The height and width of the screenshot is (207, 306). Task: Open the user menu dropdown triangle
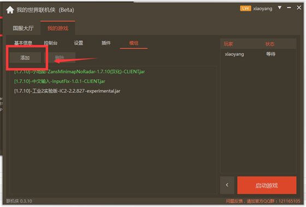tap(280, 8)
